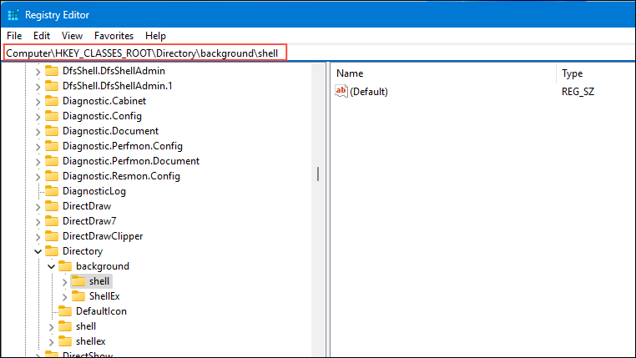This screenshot has height=358, width=636.
Task: Expand the DfsShell.DfsShellAdmin.1 key
Action: (38, 87)
